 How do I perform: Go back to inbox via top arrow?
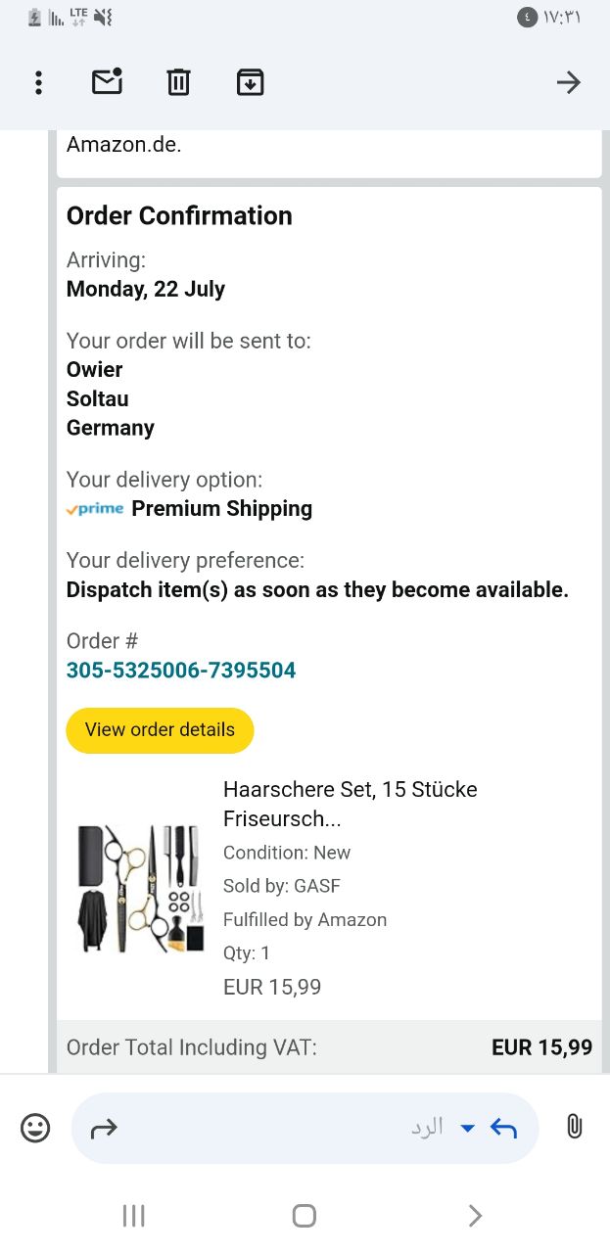568,82
